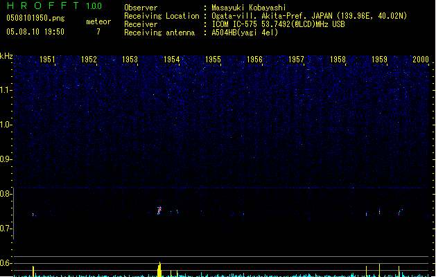Screen dimensions: 436x277
Task: Click the small meteor echo left of 1951
Action: (x=33, y=215)
